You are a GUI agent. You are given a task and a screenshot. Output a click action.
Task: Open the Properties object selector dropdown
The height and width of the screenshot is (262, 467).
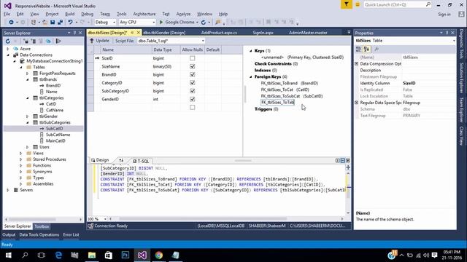pos(454,41)
